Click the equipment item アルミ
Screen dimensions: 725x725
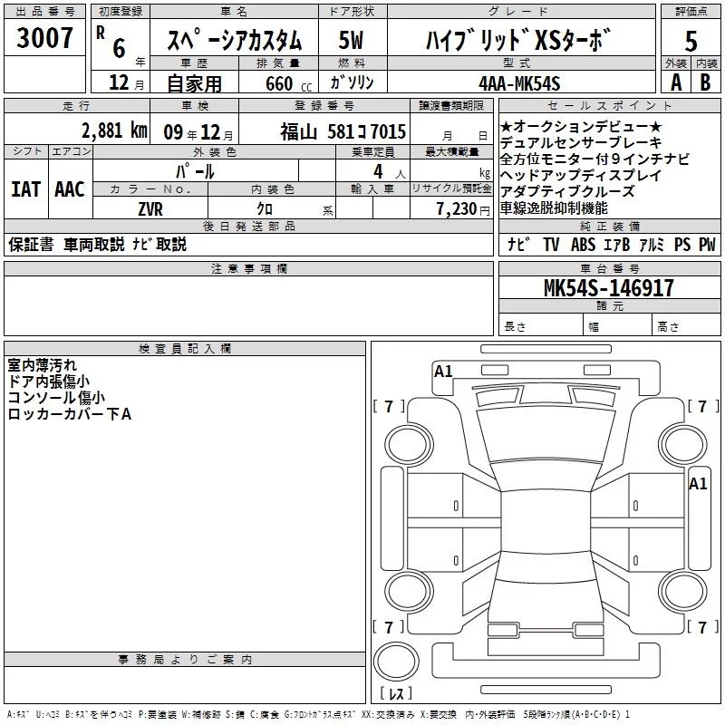click(x=651, y=244)
